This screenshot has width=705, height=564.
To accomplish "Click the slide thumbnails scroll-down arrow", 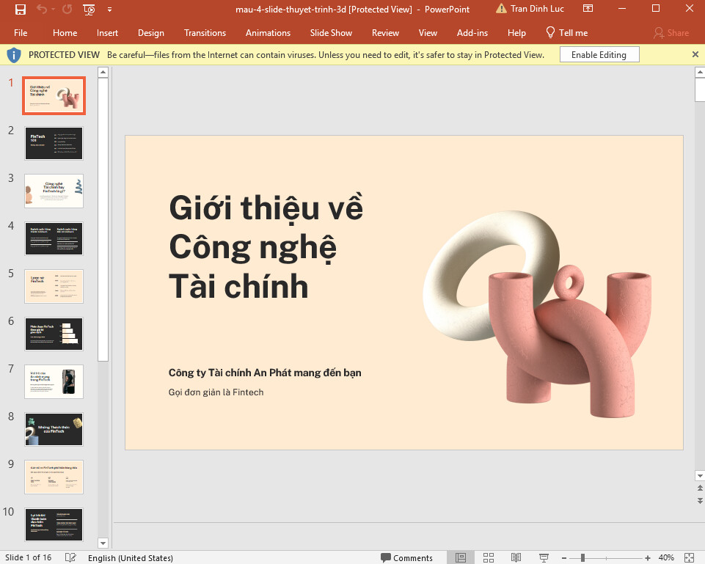I will pos(103,543).
